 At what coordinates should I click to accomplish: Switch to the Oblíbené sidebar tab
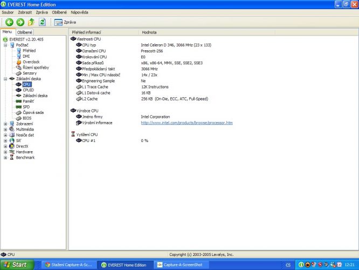coord(25,32)
